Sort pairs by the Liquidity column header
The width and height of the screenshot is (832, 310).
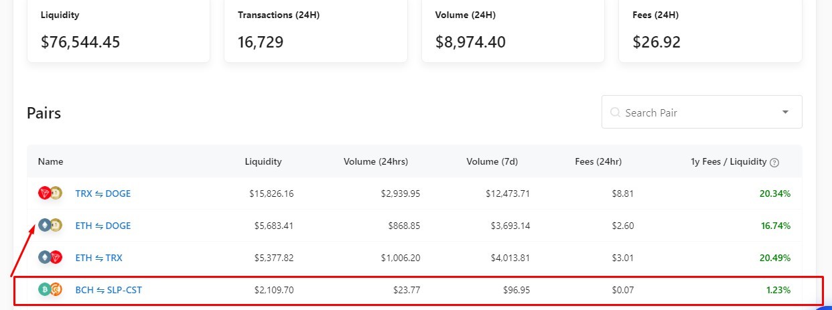coord(263,161)
